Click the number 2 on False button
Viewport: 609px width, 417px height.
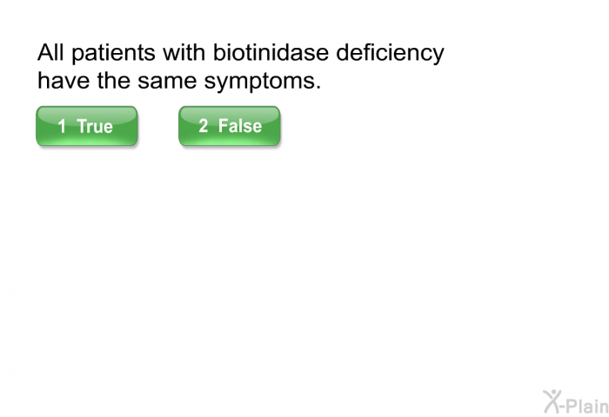tap(203, 126)
